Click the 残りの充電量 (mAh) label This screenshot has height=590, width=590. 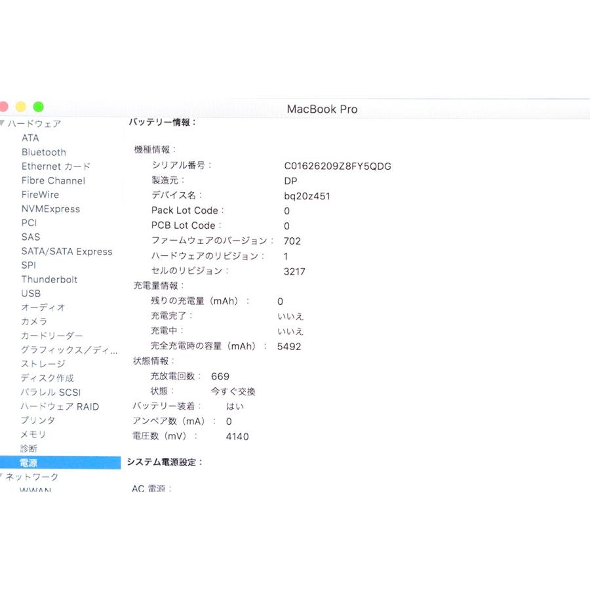point(200,301)
